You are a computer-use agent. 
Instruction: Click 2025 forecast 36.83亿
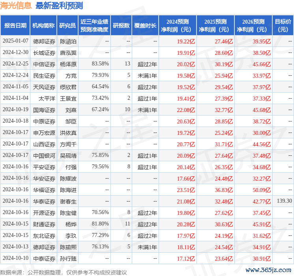point(224,190)
